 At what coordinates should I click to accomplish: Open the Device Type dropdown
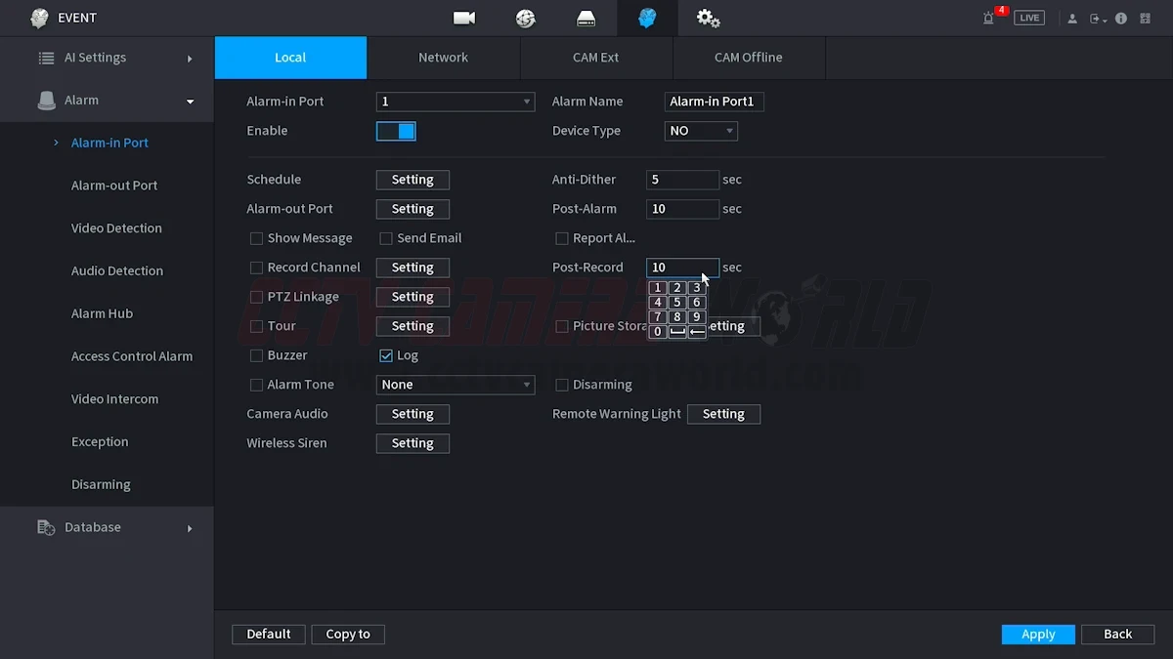point(701,131)
